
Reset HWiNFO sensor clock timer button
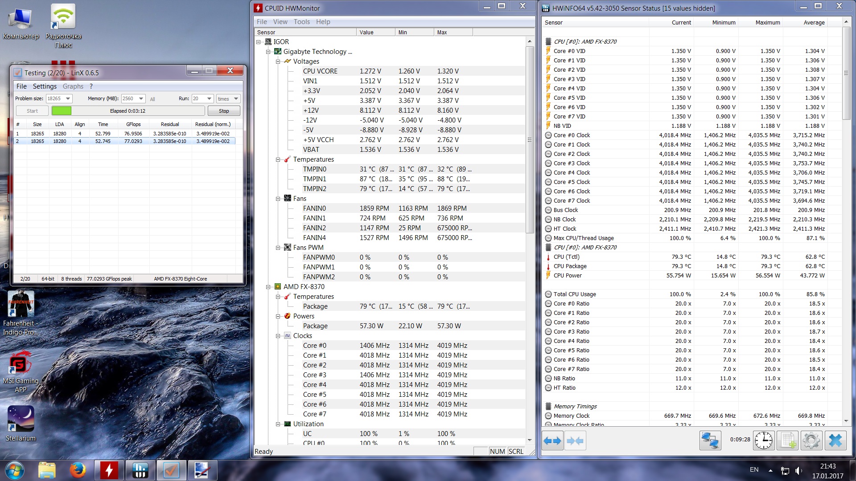tap(764, 441)
